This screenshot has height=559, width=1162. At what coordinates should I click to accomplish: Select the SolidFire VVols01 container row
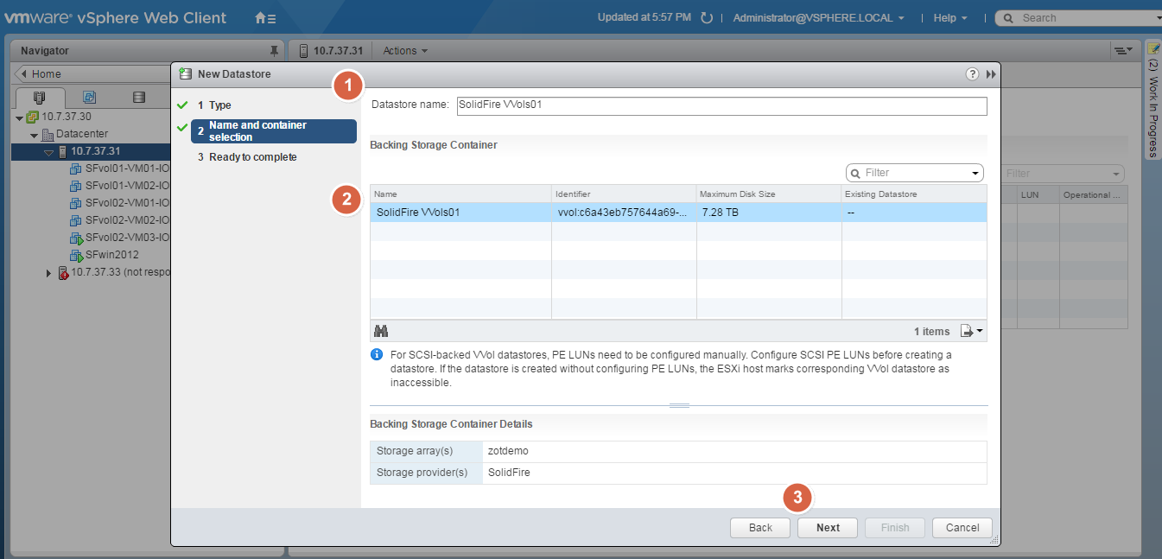678,212
